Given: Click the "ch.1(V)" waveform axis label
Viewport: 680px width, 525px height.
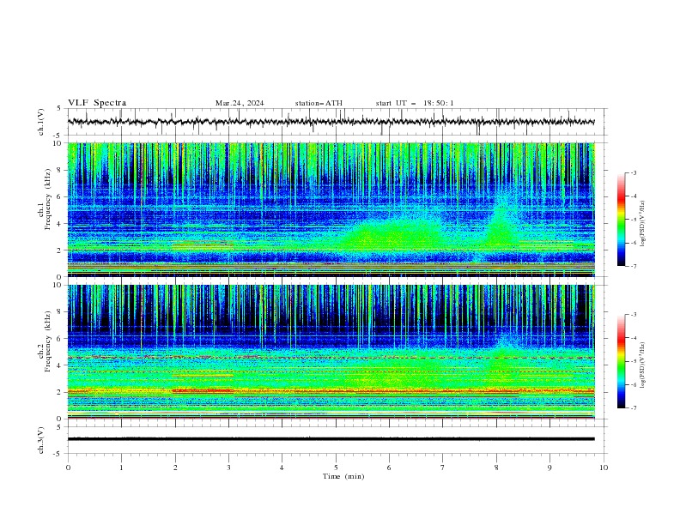Looking at the screenshot, I should point(41,122).
